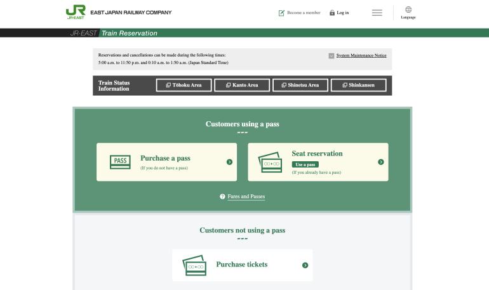Open Shinkansen train status
The width and height of the screenshot is (489, 290).
click(x=358, y=85)
